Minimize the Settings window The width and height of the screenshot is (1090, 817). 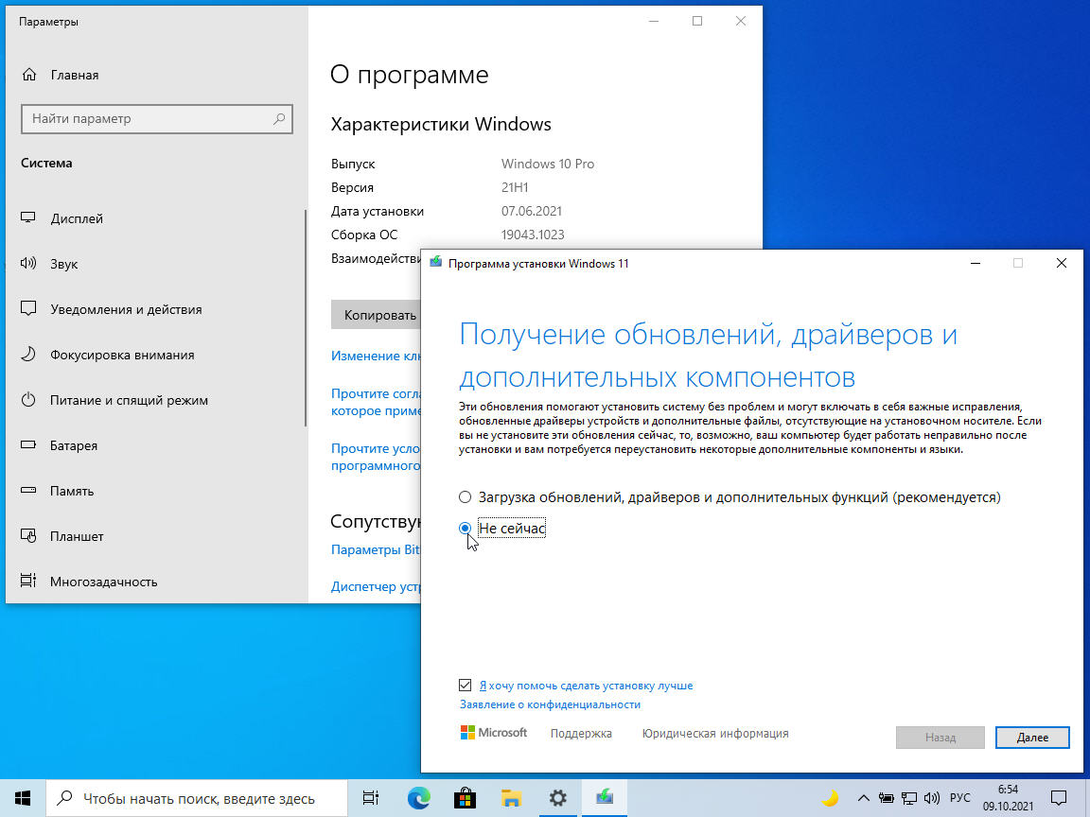(x=654, y=22)
